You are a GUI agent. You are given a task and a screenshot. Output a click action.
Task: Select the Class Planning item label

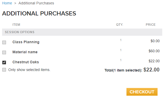[26, 42]
